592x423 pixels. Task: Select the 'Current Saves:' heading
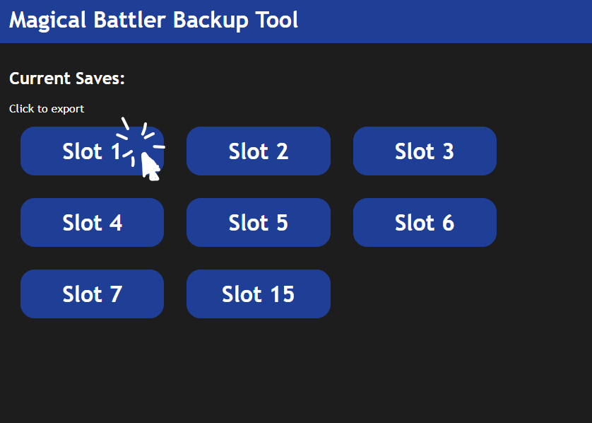click(x=66, y=78)
